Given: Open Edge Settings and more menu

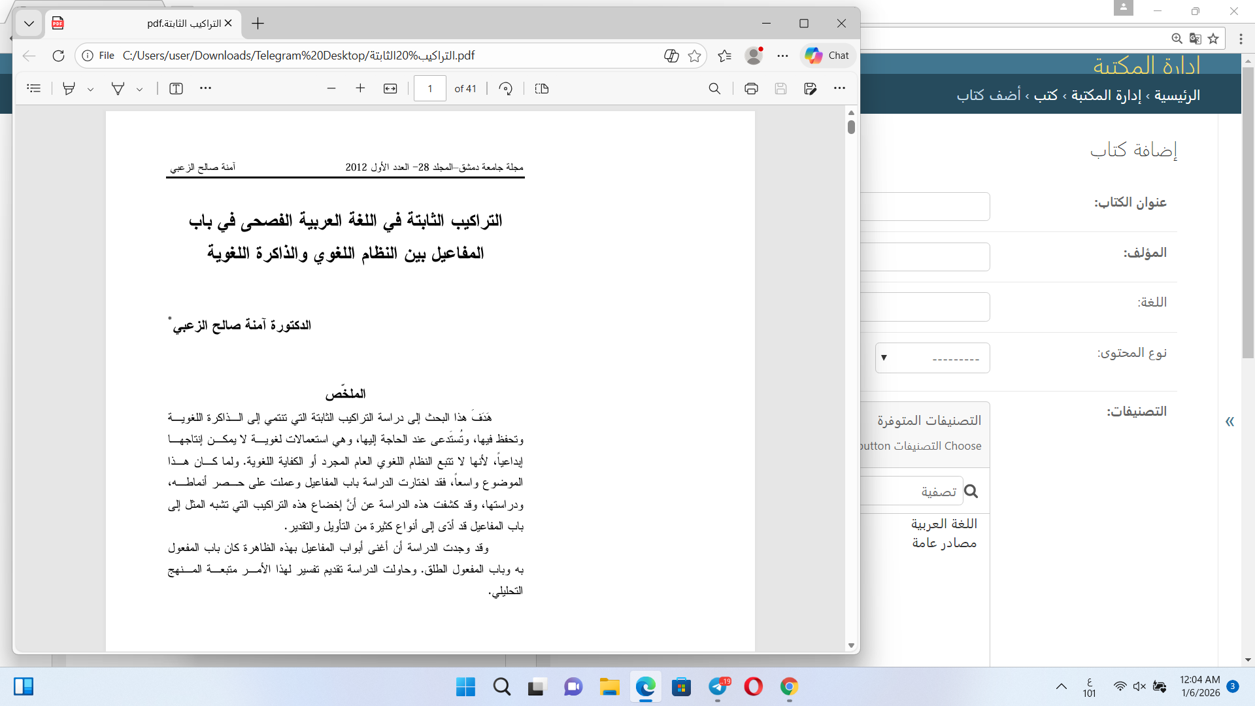Looking at the screenshot, I should (x=782, y=56).
